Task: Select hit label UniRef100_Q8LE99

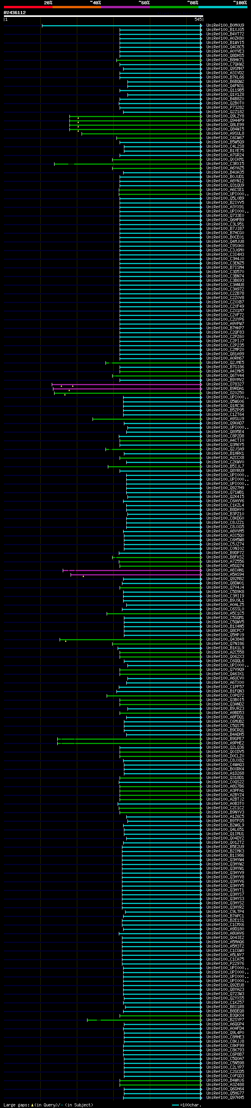Action: coord(225,125)
